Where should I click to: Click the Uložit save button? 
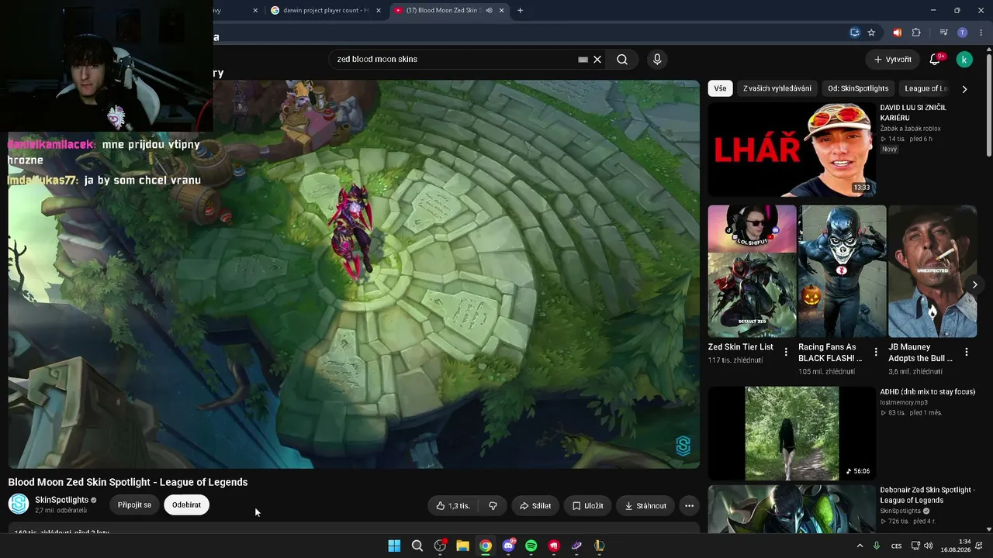[x=587, y=506]
